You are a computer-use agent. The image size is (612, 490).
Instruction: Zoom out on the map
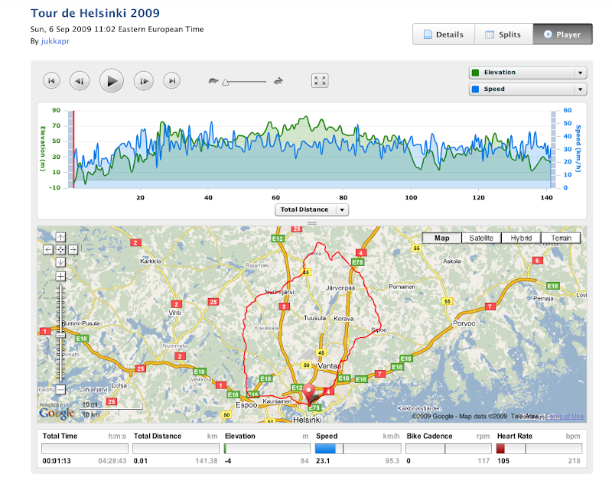coord(60,389)
